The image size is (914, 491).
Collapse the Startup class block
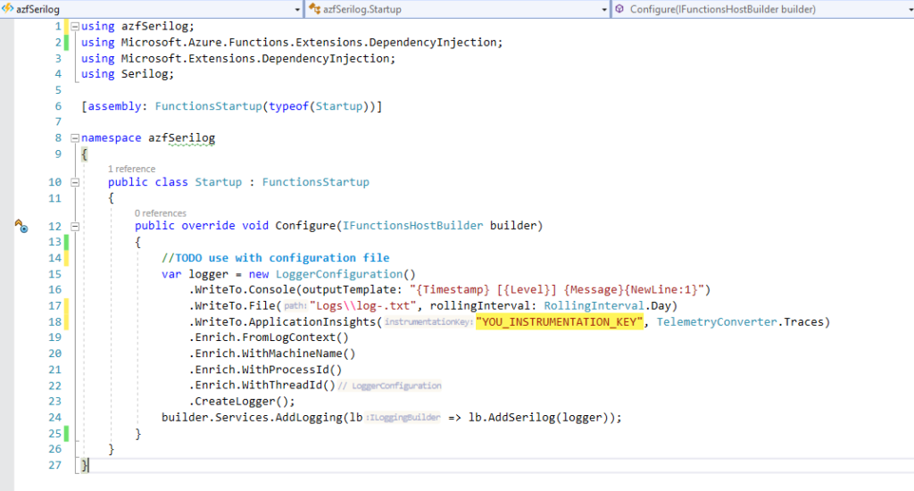point(74,182)
